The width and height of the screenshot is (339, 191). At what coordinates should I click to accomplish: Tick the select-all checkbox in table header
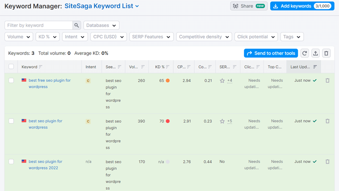[x=11, y=66]
